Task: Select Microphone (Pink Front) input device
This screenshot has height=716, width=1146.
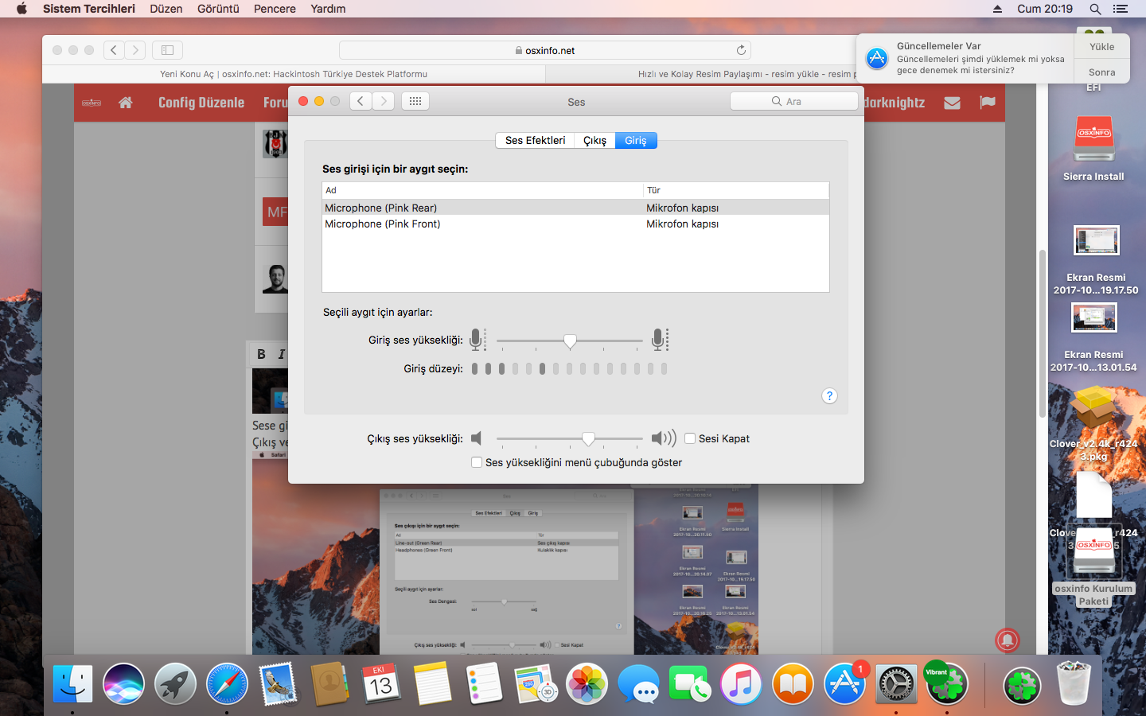Action: tap(382, 224)
